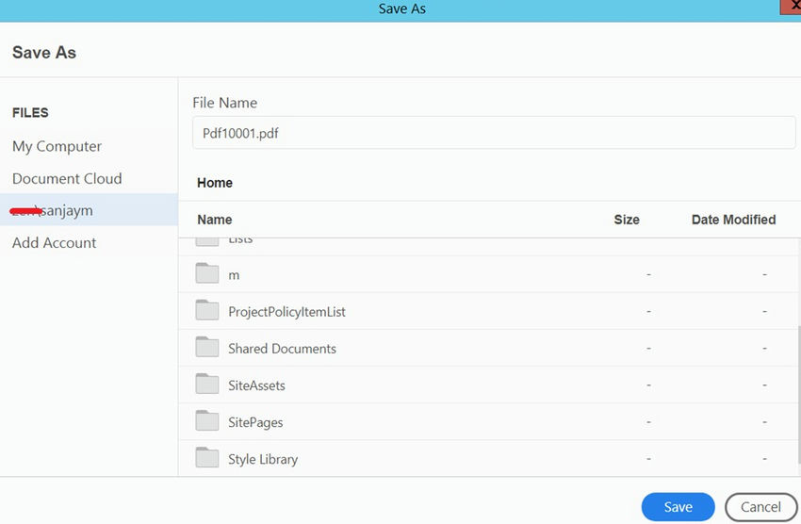Click the folder list vertical scrollbar
This screenshot has height=524, width=801.
pos(798,394)
